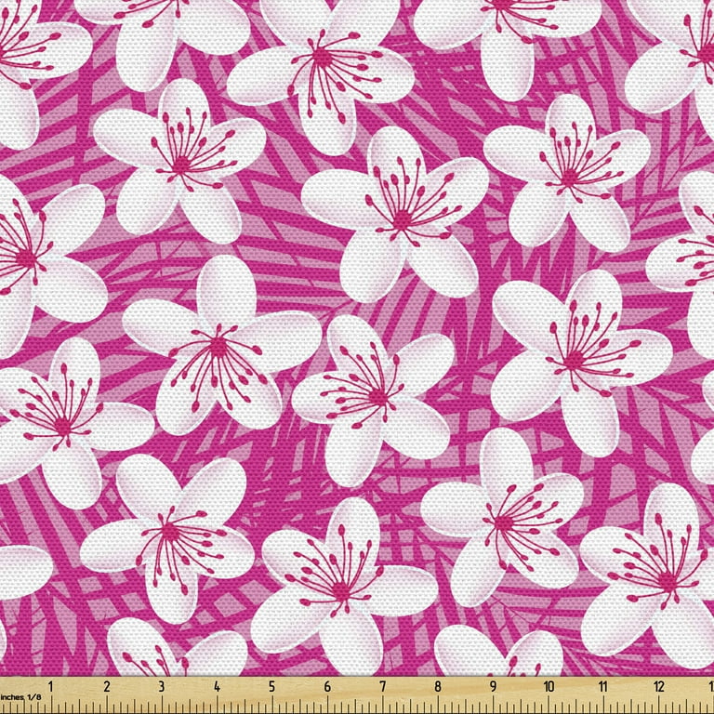Click the number 1 on the ruler

(x=50, y=686)
